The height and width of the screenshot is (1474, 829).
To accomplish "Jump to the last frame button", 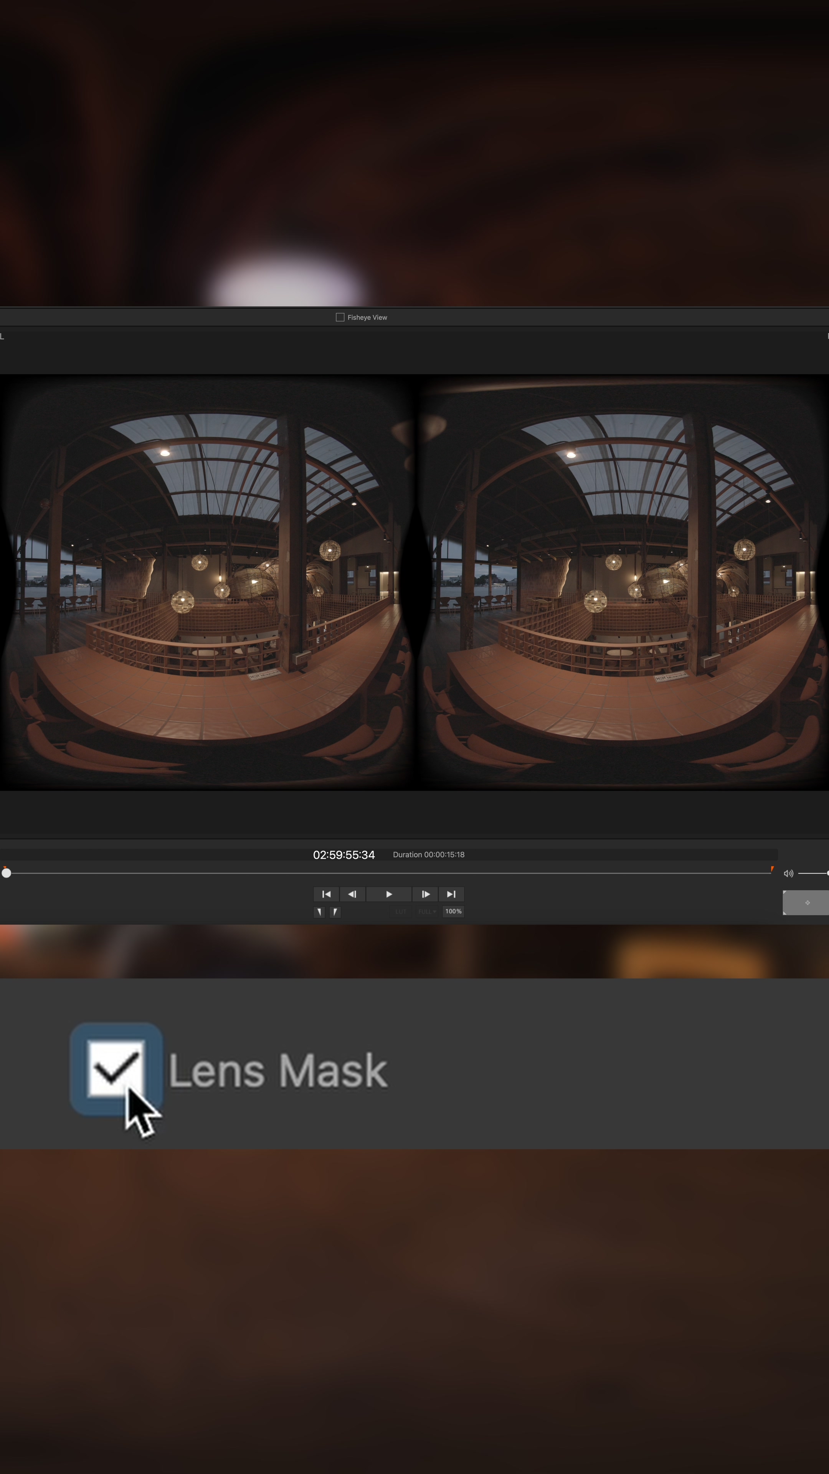I will pyautogui.click(x=451, y=894).
